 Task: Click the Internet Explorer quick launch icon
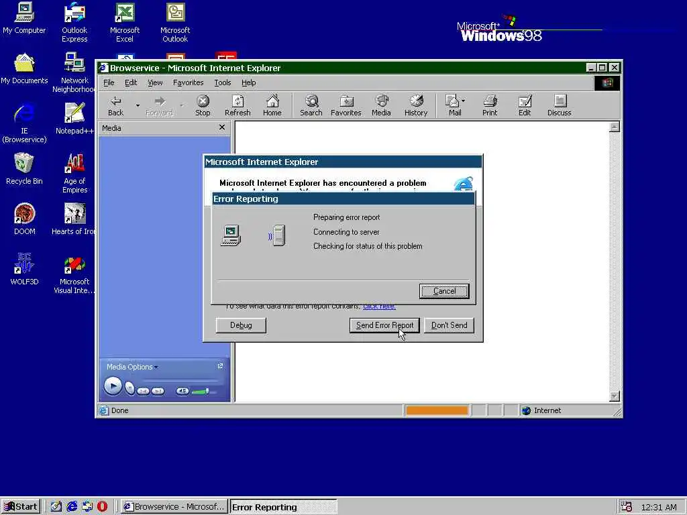pos(72,506)
